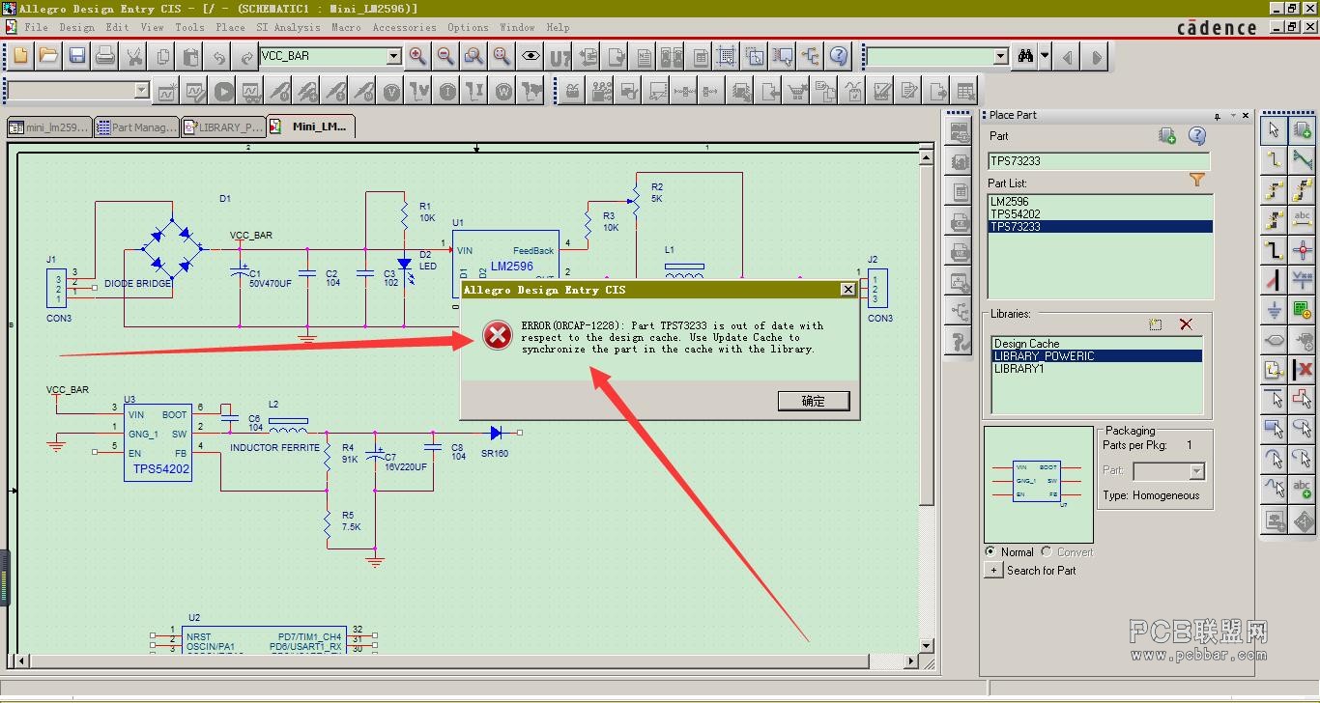
Task: Paste with the clipboard toolbar icon
Action: (190, 56)
